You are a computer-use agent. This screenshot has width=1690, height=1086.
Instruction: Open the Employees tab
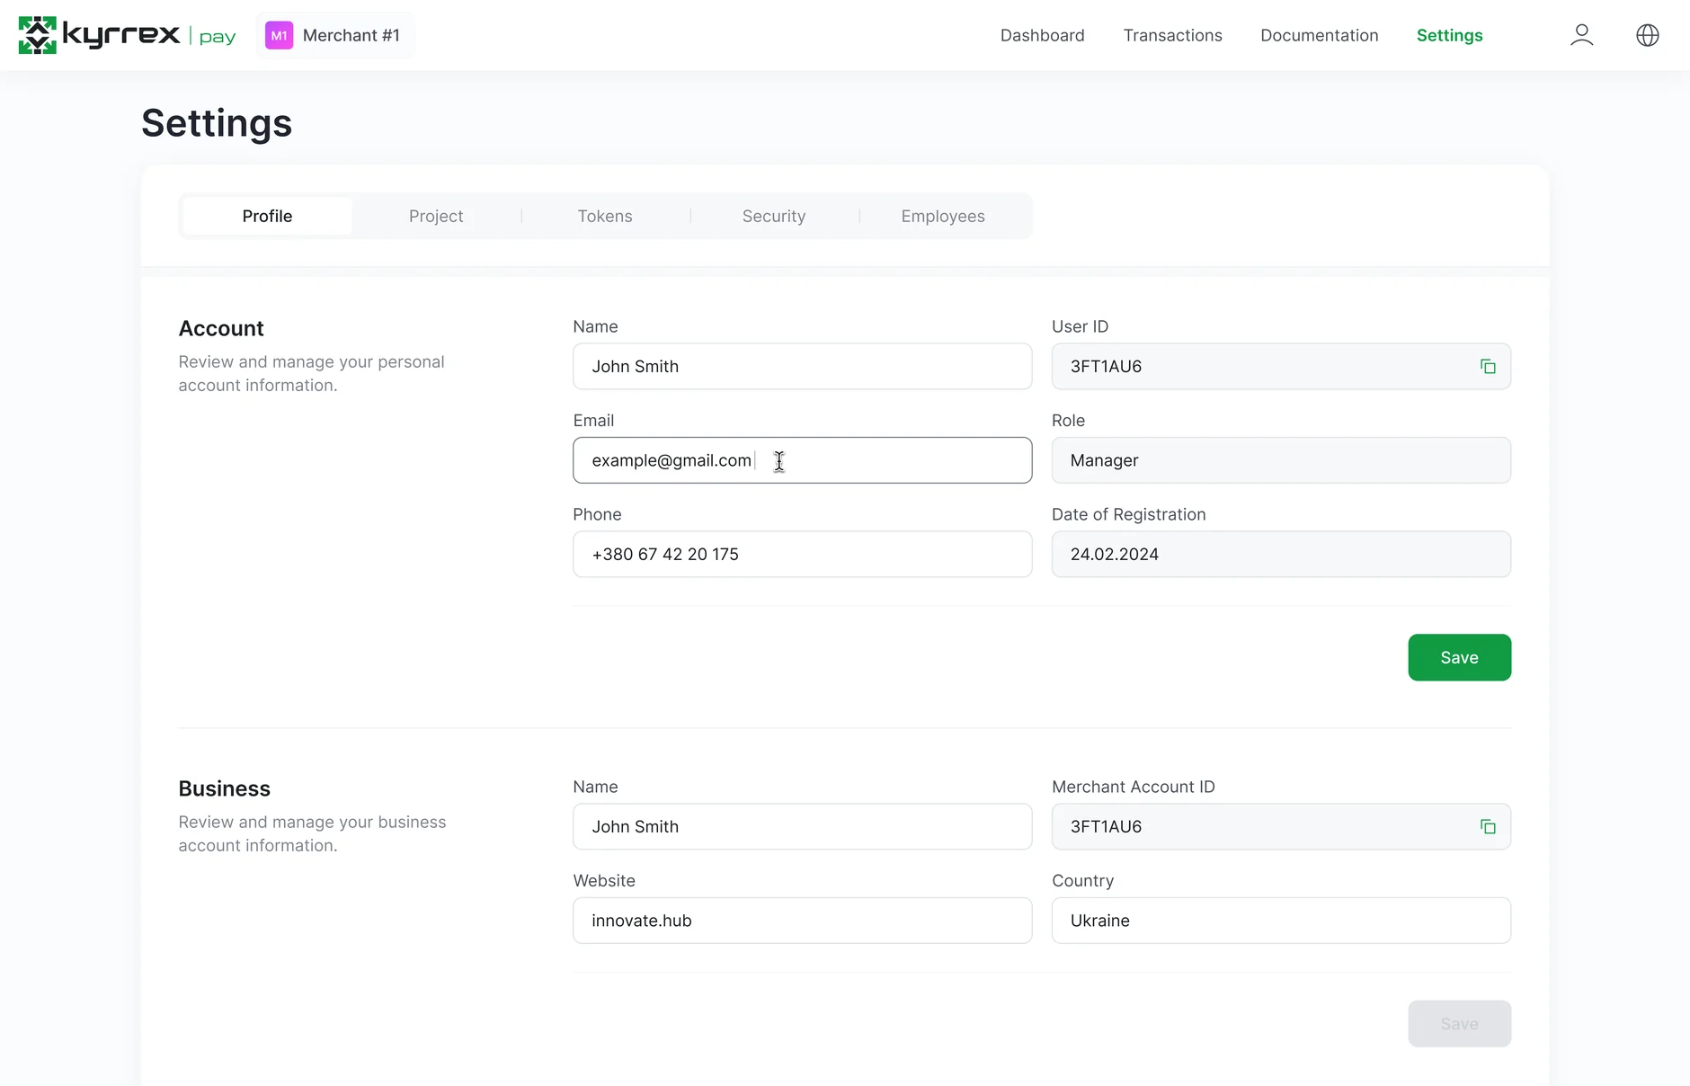(943, 216)
